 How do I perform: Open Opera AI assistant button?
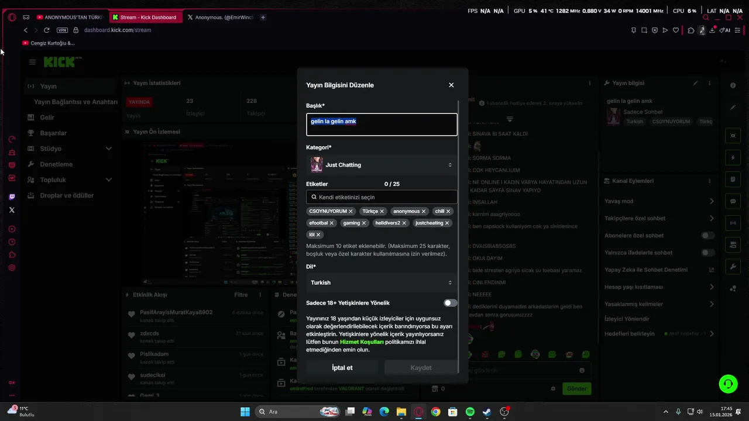(725, 30)
